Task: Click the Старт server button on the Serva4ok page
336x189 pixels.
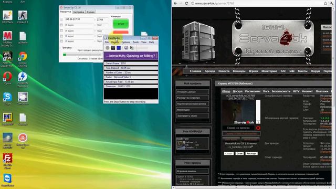Action: click(229, 153)
